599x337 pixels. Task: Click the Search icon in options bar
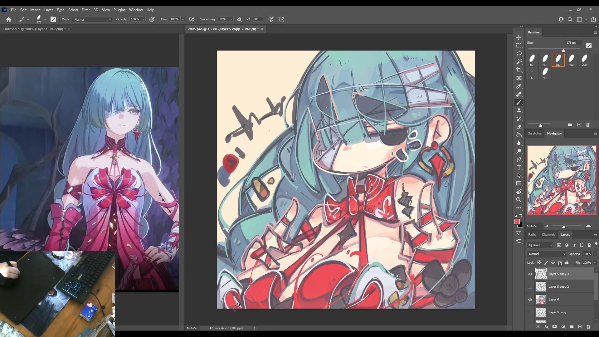(570, 19)
